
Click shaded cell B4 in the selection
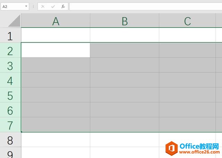pos(125,80)
